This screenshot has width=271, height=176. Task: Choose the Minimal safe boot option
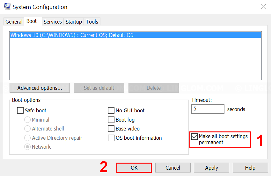click(27, 120)
